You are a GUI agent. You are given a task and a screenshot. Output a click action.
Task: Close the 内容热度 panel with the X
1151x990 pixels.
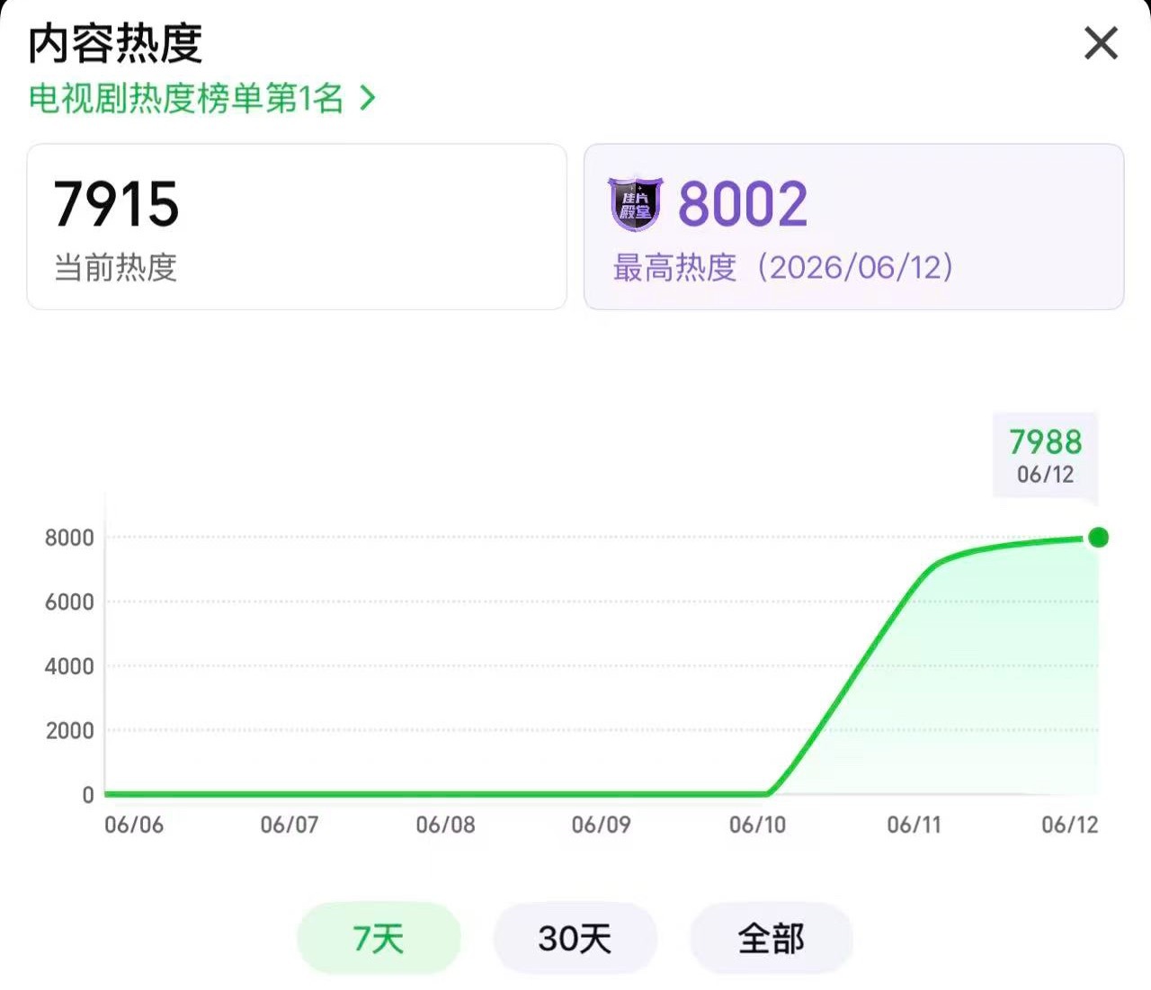click(x=1101, y=43)
